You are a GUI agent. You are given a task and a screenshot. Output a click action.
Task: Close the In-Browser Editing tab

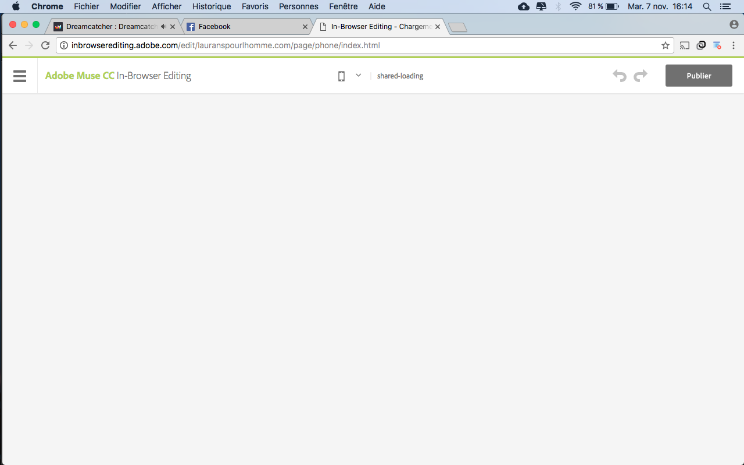438,27
